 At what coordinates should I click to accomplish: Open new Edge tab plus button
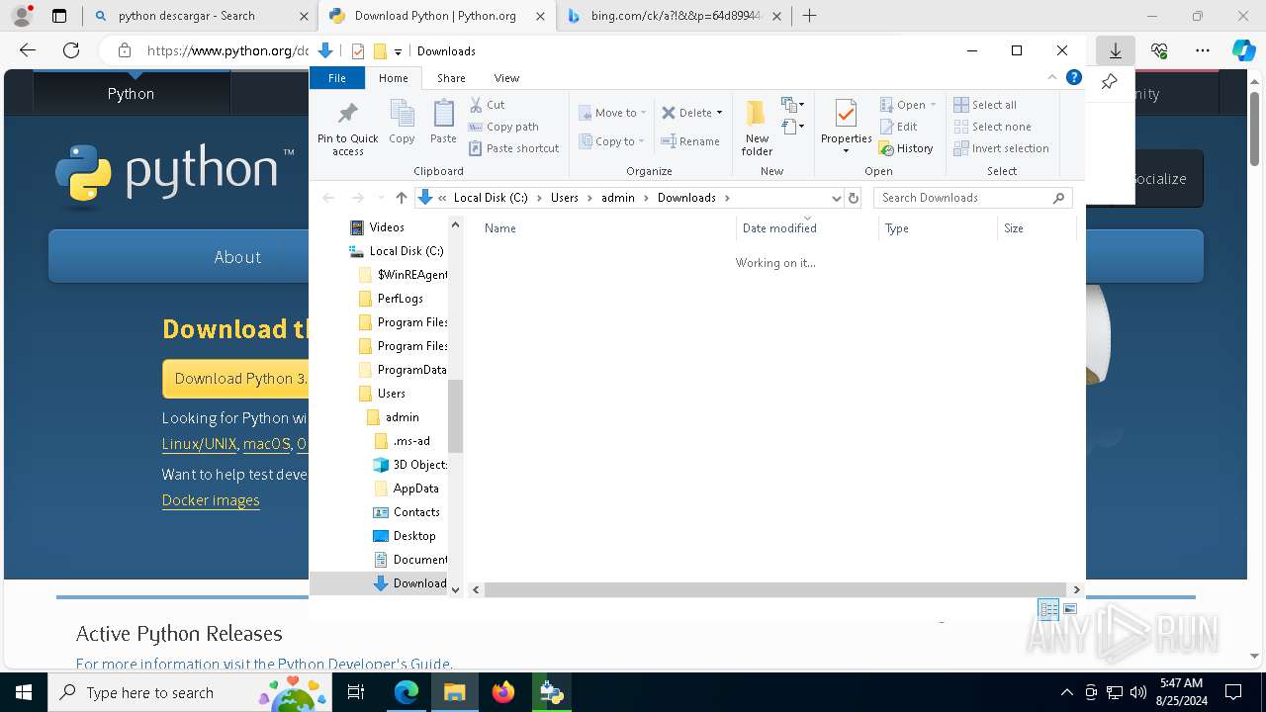pyautogui.click(x=809, y=16)
